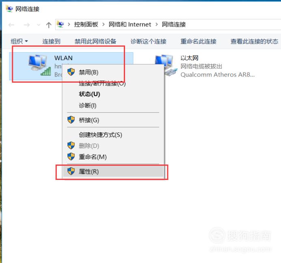Image resolution: width=281 pixels, height=263 pixels.
Task: Click the shield icon beside 禁用(B)
Action: 71,72
